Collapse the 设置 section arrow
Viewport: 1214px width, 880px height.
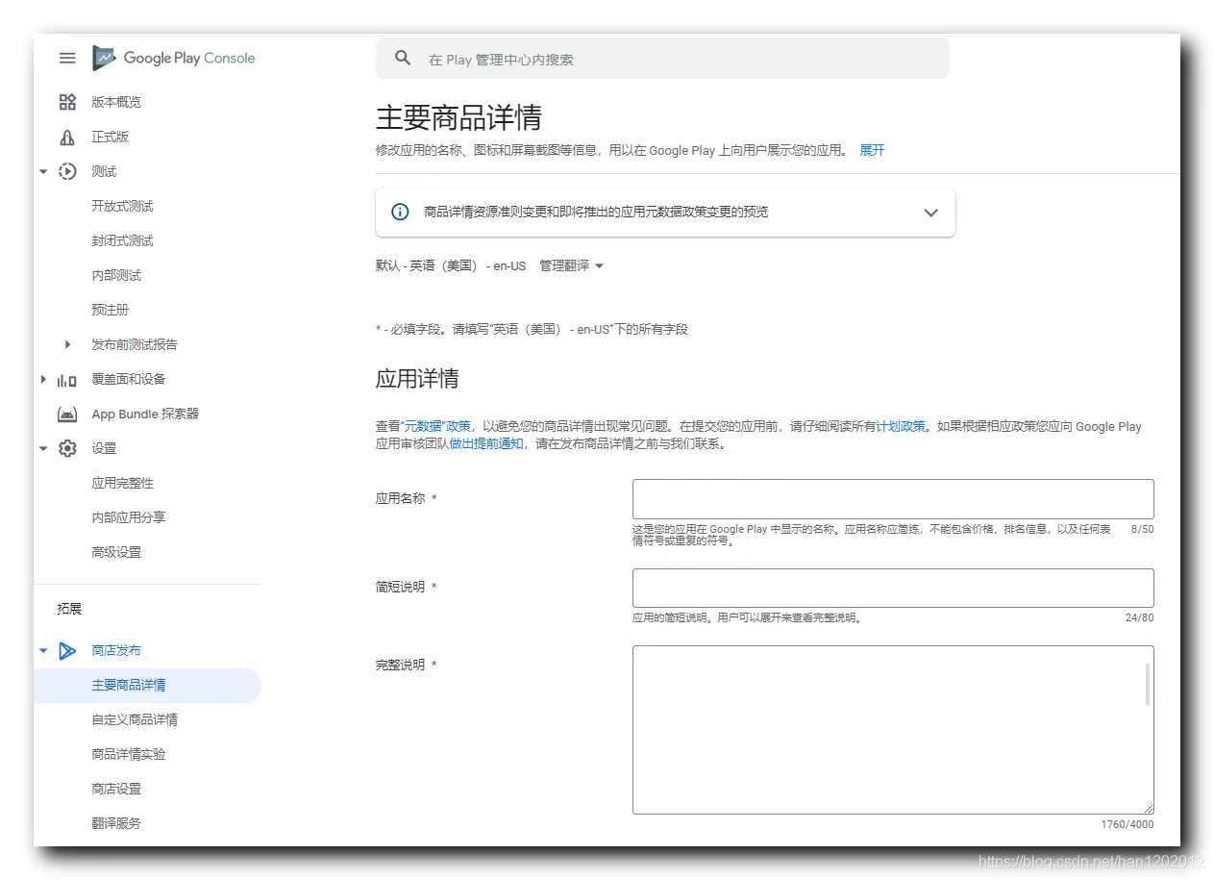(43, 448)
